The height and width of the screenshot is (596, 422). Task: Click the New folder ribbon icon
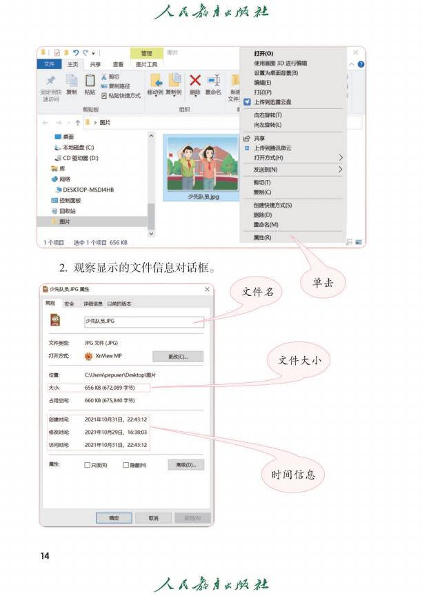235,80
